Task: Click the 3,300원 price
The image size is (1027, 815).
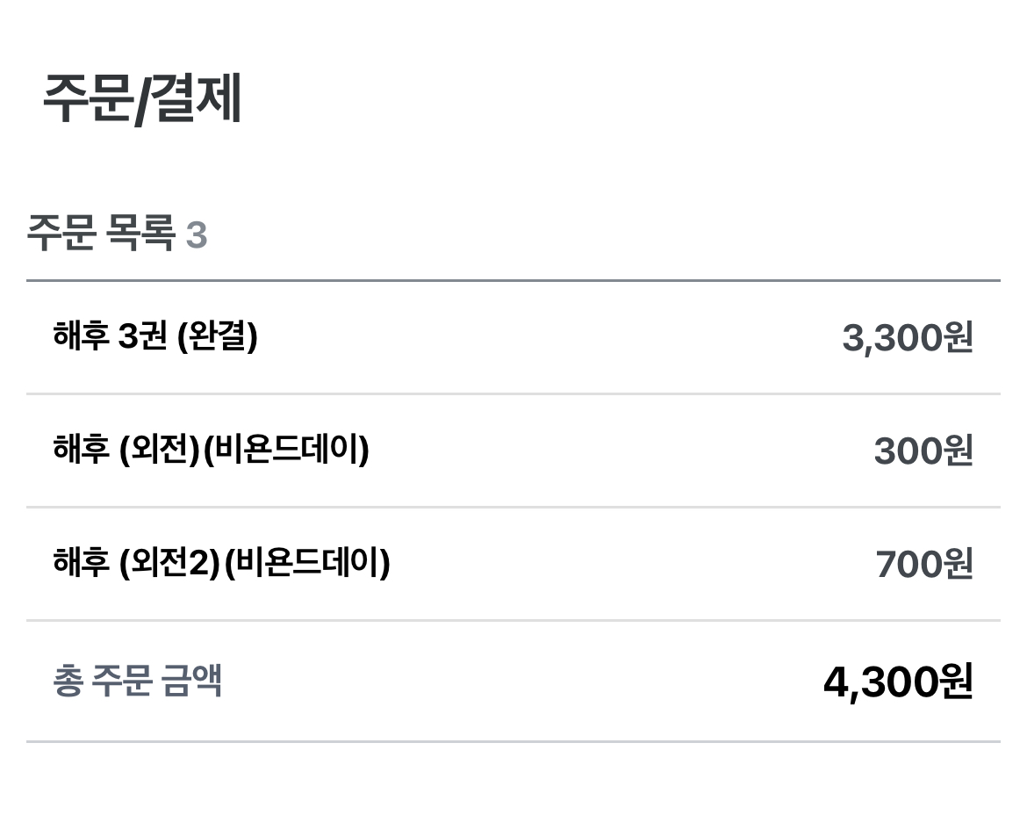Action: coord(907,338)
